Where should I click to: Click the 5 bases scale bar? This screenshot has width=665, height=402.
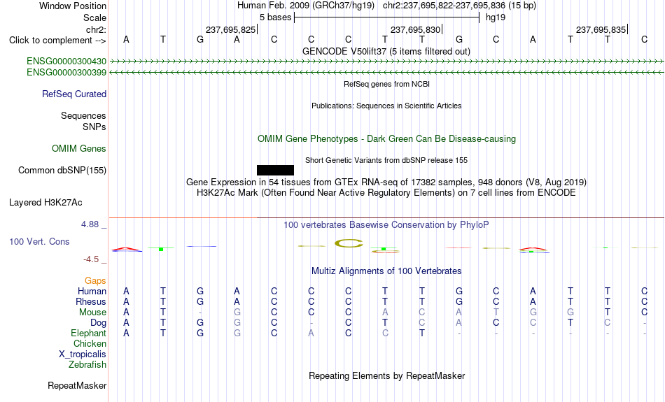point(386,17)
